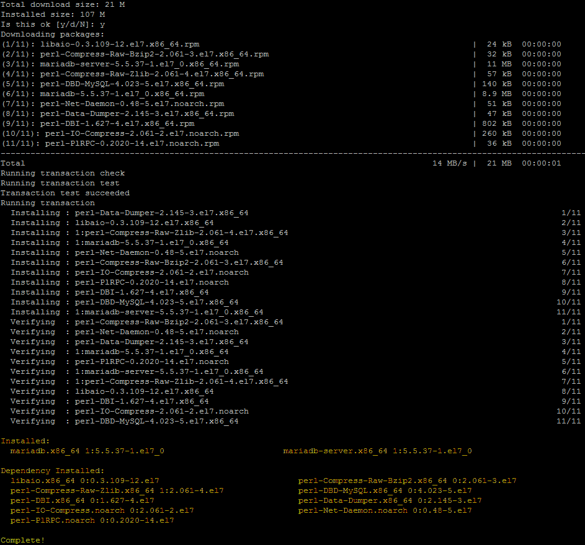The height and width of the screenshot is (545, 585).
Task: Select the (1/11) libaio-0.3.109-12 rpm download line
Action: (x=281, y=45)
